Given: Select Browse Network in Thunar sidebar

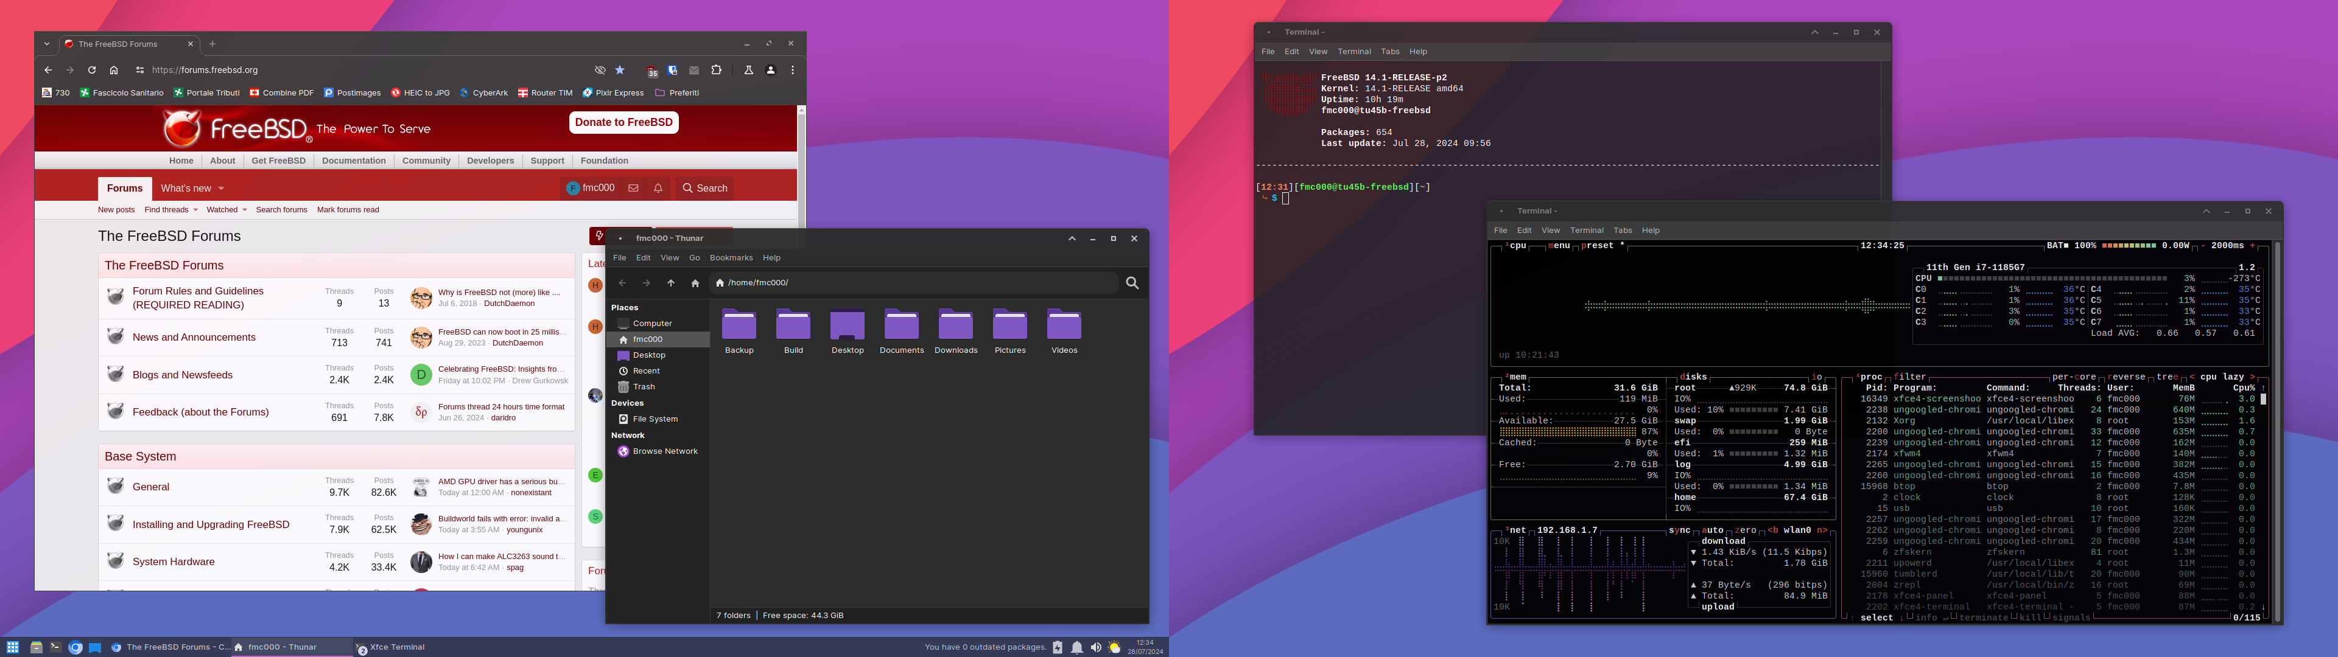Looking at the screenshot, I should 658,451.
